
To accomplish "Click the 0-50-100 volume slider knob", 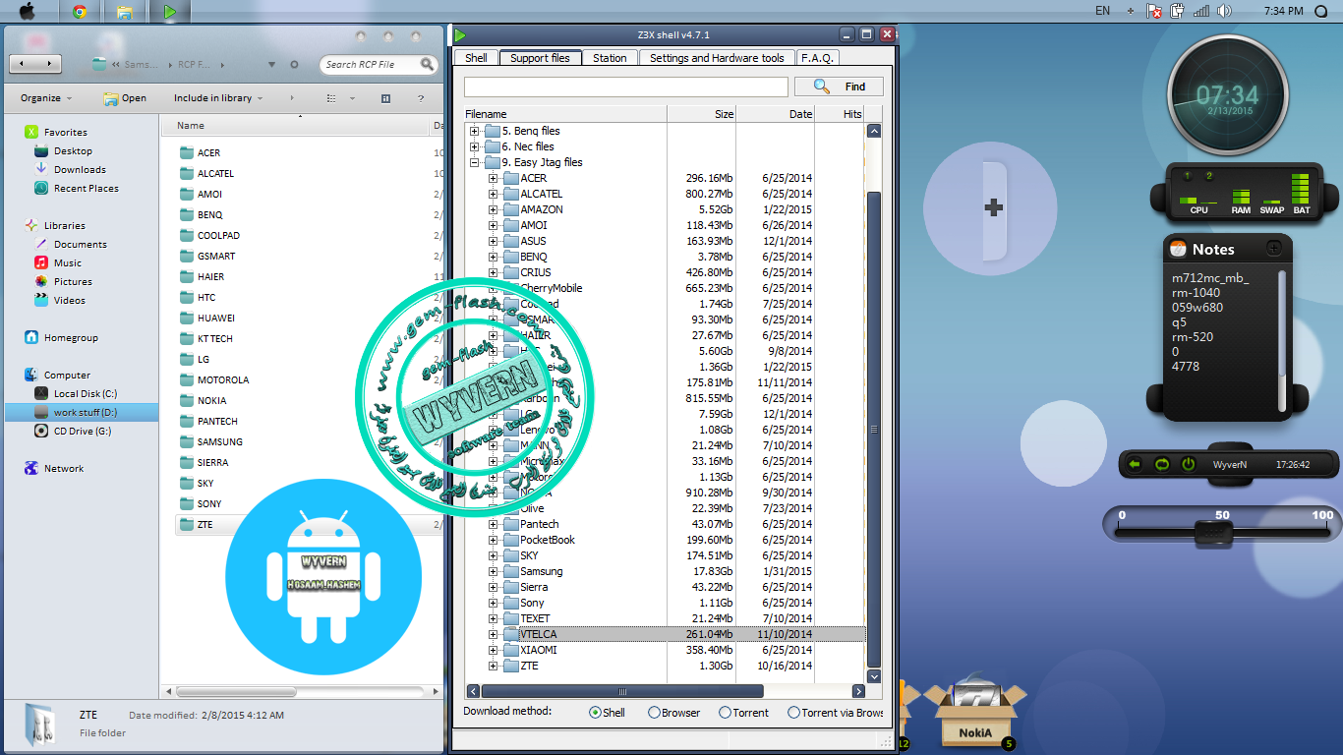I will coord(1213,533).
